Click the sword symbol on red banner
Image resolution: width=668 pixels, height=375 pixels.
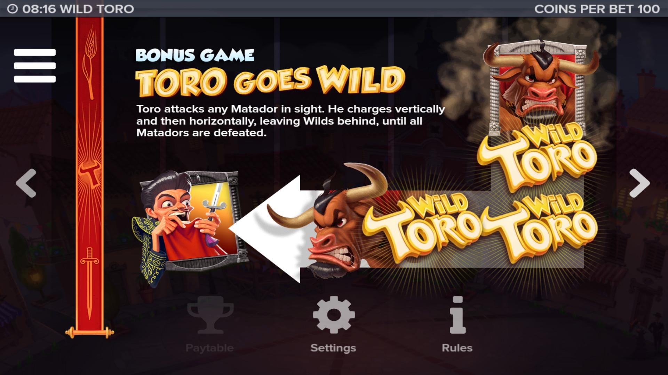[x=89, y=283]
